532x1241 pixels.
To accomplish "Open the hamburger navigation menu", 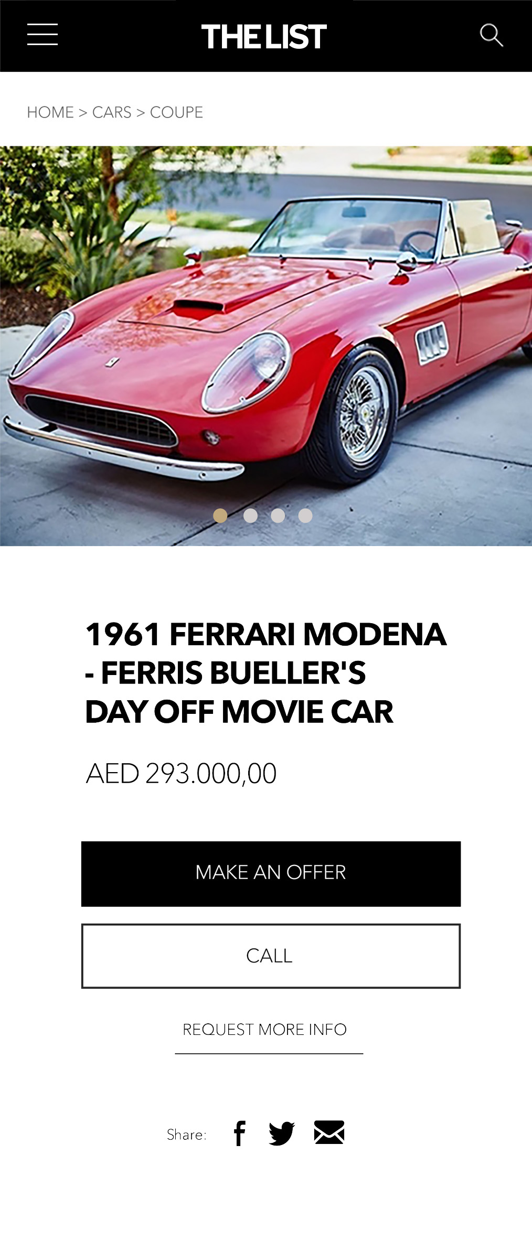I will pos(42,35).
